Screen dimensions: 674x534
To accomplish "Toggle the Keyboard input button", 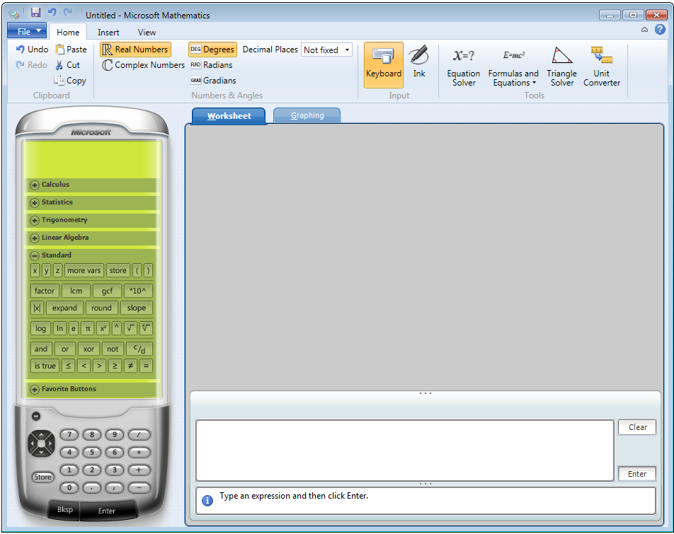I will tap(384, 65).
